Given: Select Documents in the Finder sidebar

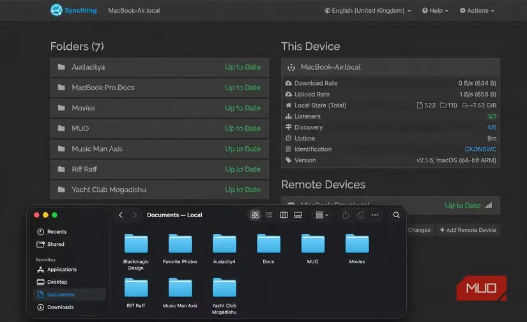Looking at the screenshot, I should coord(70,295).
